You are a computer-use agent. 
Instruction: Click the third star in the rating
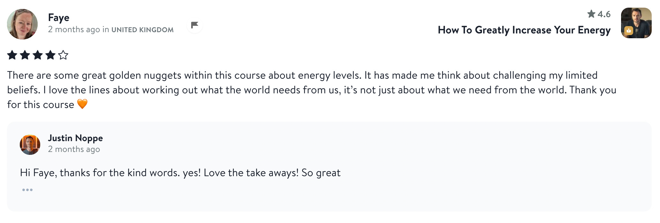tap(38, 55)
